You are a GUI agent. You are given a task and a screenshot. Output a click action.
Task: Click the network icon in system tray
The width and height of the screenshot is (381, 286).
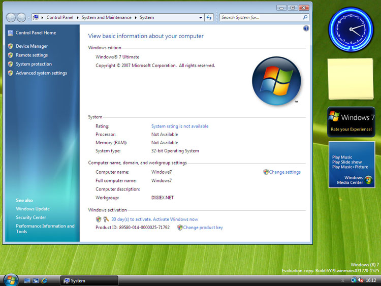point(354,280)
